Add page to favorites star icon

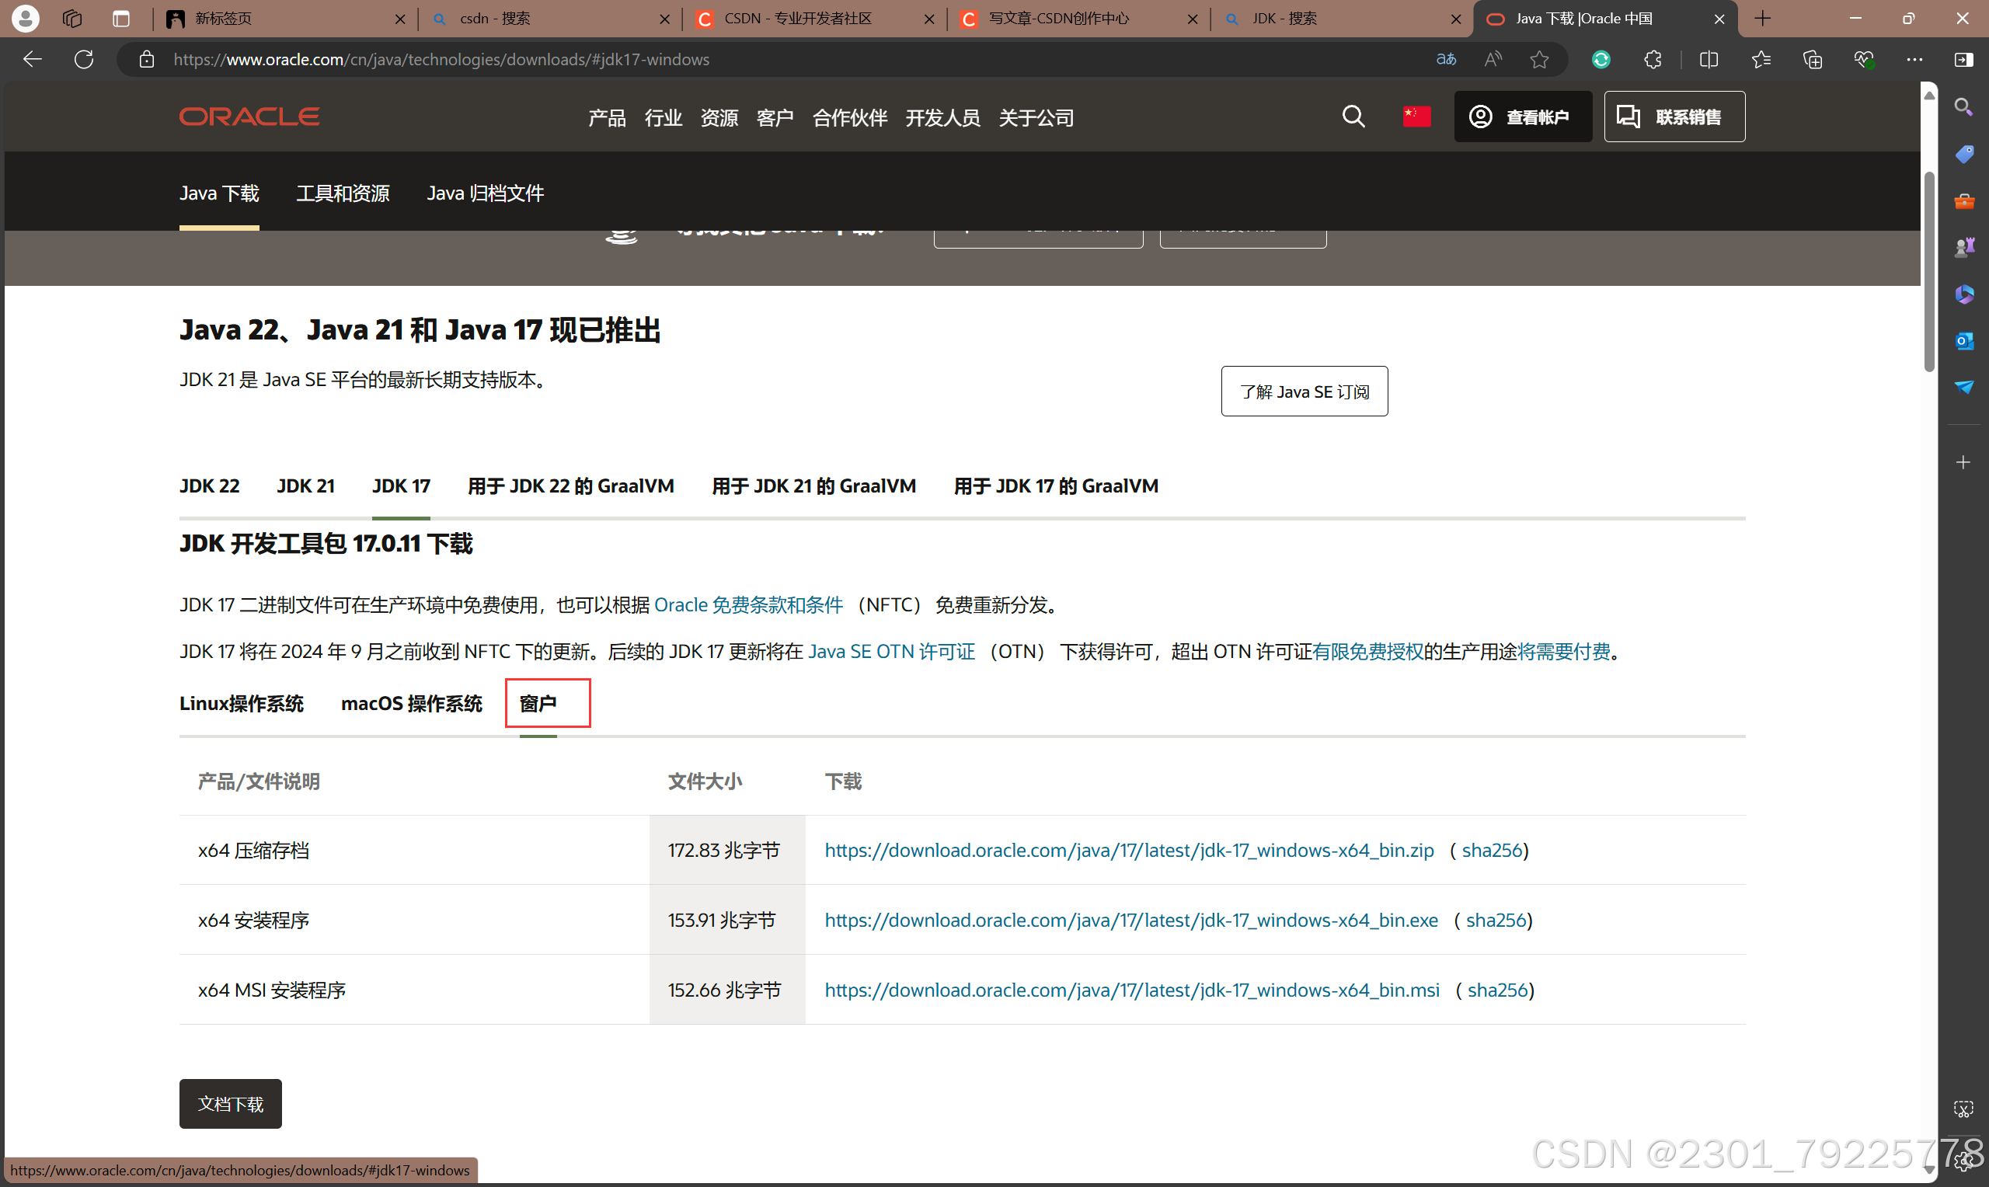[1540, 59]
